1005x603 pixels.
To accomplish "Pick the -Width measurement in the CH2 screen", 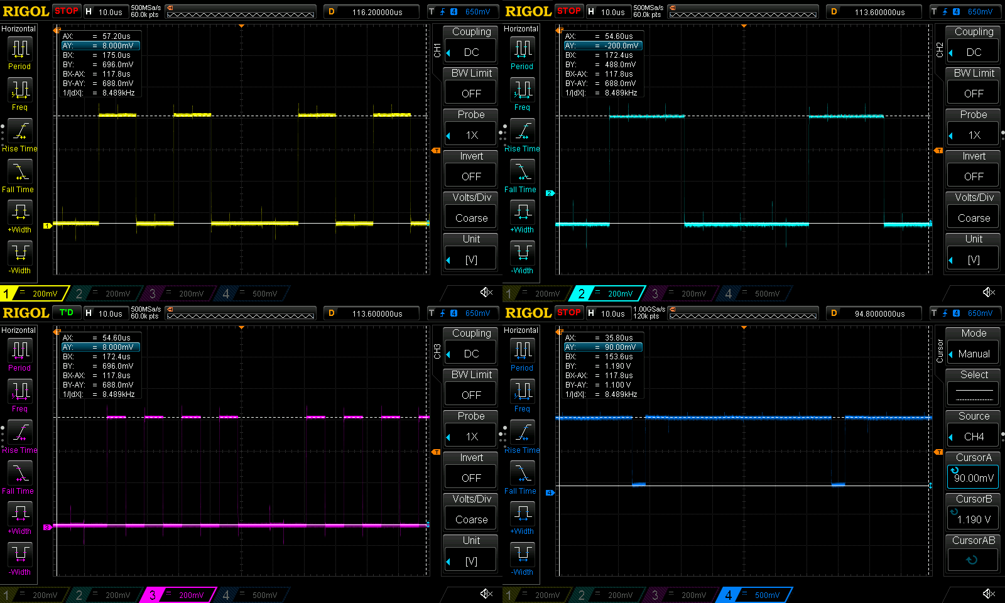I will (522, 258).
